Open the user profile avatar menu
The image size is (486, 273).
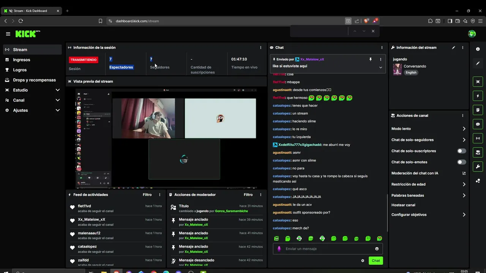click(x=472, y=34)
